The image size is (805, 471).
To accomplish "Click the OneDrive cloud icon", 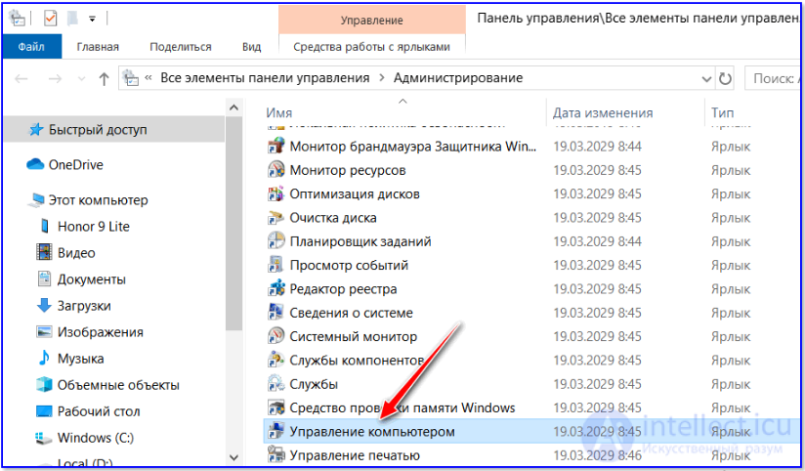I will (x=35, y=164).
